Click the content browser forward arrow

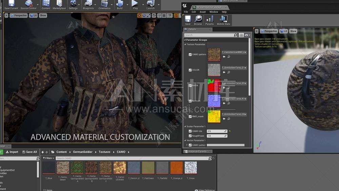[x=46, y=152]
